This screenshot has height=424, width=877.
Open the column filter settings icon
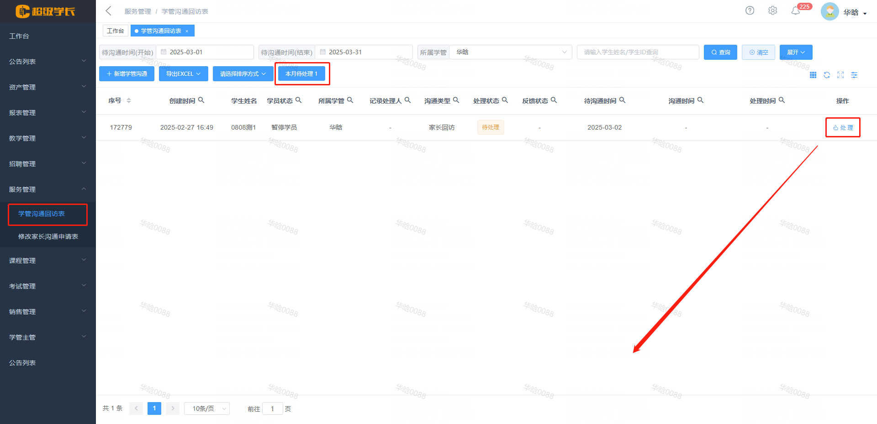click(x=854, y=75)
